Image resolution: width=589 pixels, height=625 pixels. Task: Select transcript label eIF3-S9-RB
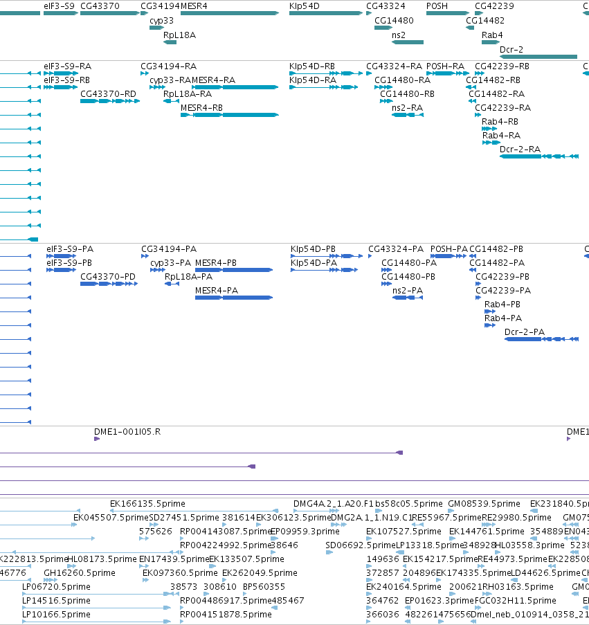point(66,80)
